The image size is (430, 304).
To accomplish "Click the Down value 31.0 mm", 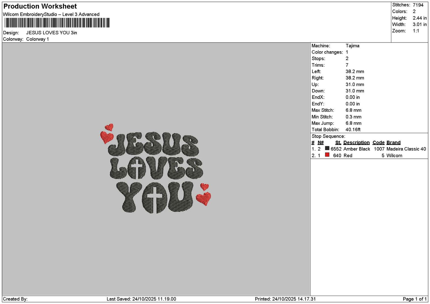I will pos(355,91).
